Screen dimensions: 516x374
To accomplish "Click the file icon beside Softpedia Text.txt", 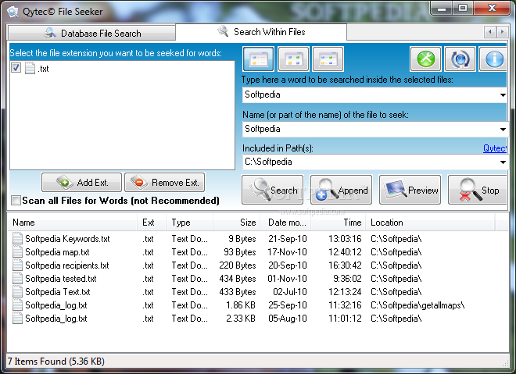I will pyautogui.click(x=17, y=291).
